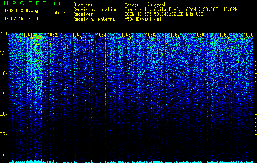Viewport: 257px width, 163px height.
Task: Click the 1858 time marker
Action: click(x=200, y=35)
